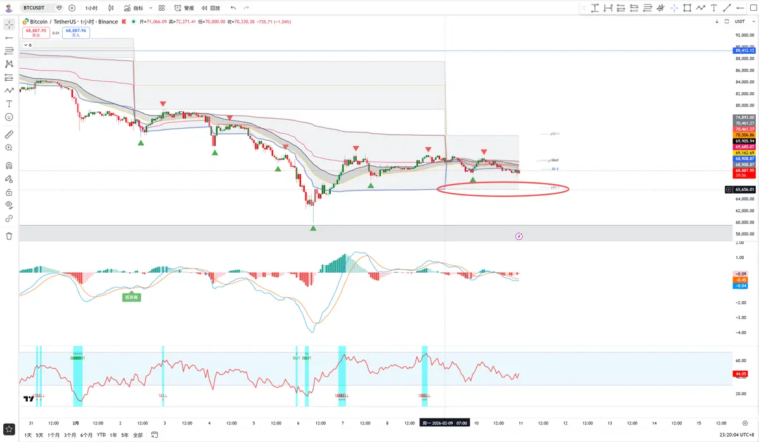Select the 6个月 date range
The image size is (759, 442).
click(x=86, y=435)
